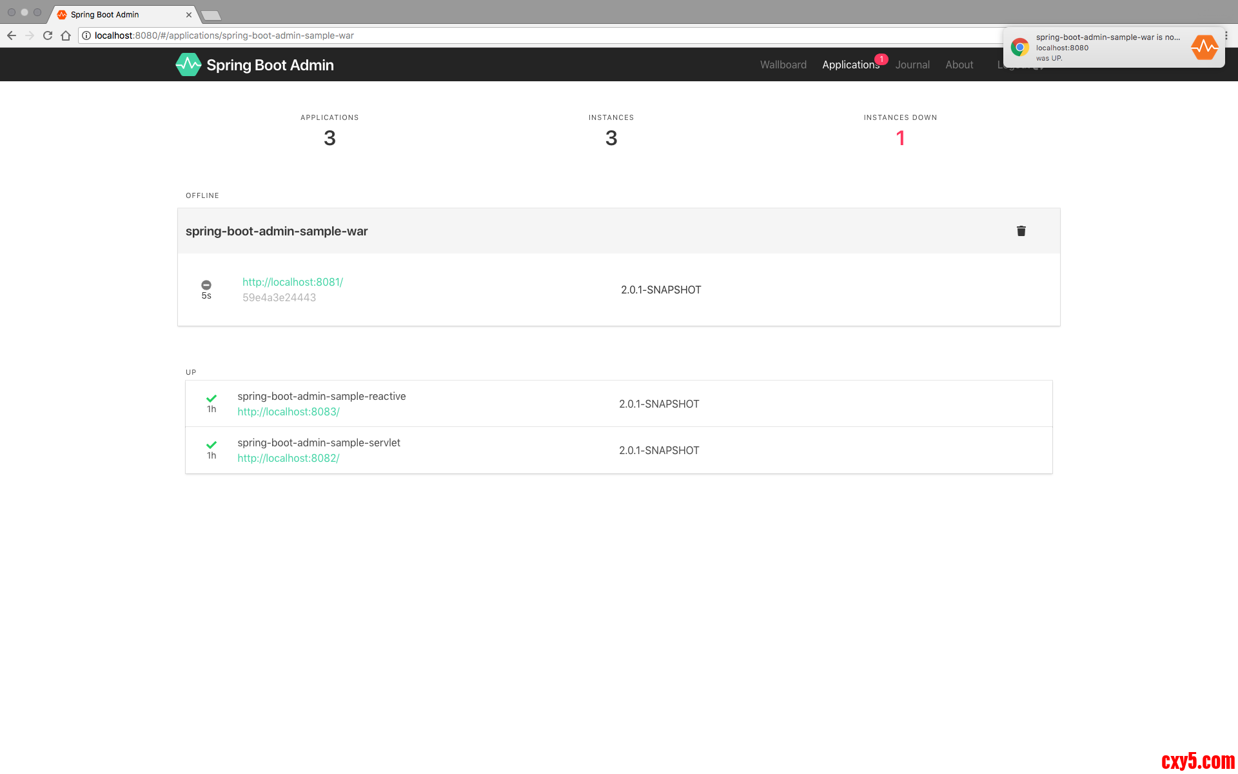This screenshot has width=1238, height=774.
Task: Click the Spring Boot Admin notification icon
Action: pyautogui.click(x=1204, y=47)
